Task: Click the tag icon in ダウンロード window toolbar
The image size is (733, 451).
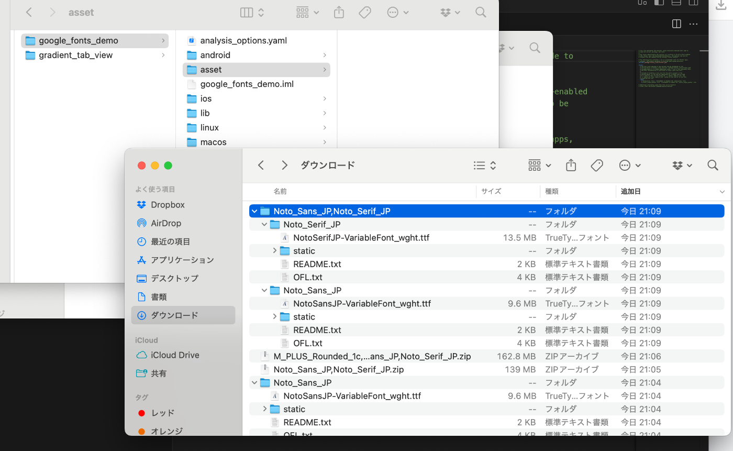Action: coord(597,166)
